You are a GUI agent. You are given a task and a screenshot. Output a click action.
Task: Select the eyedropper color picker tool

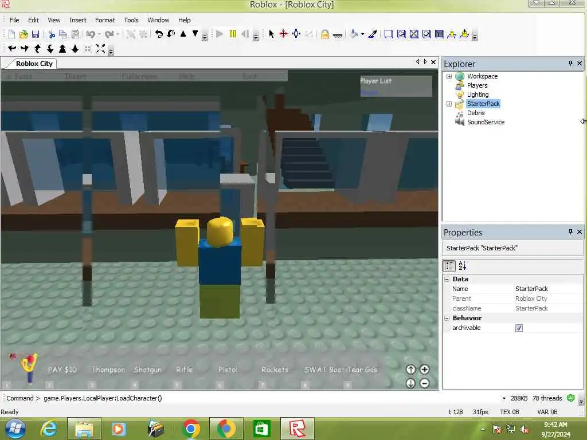pyautogui.click(x=373, y=34)
